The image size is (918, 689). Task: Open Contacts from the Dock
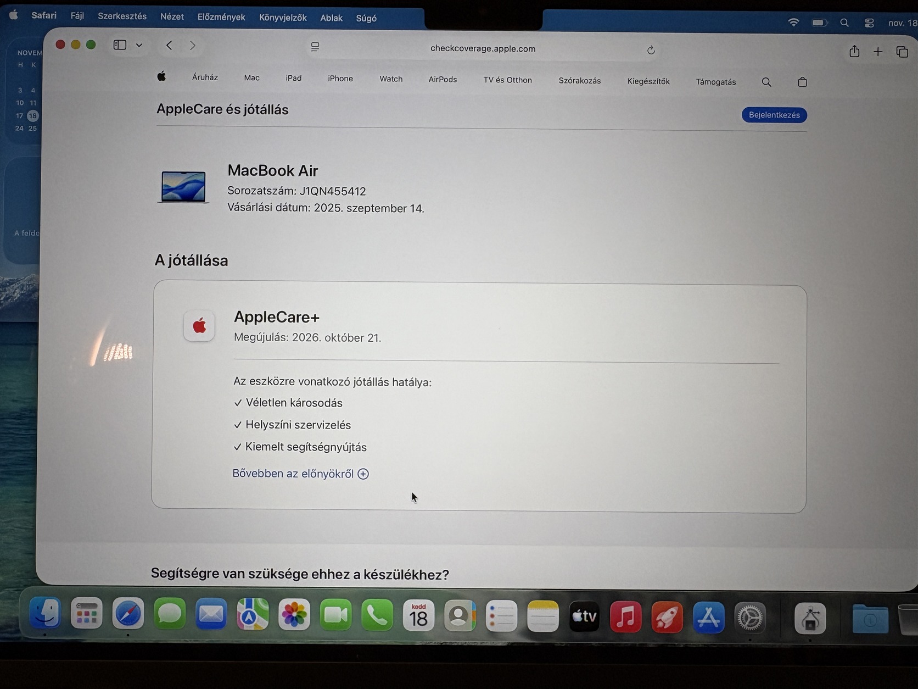click(x=460, y=616)
